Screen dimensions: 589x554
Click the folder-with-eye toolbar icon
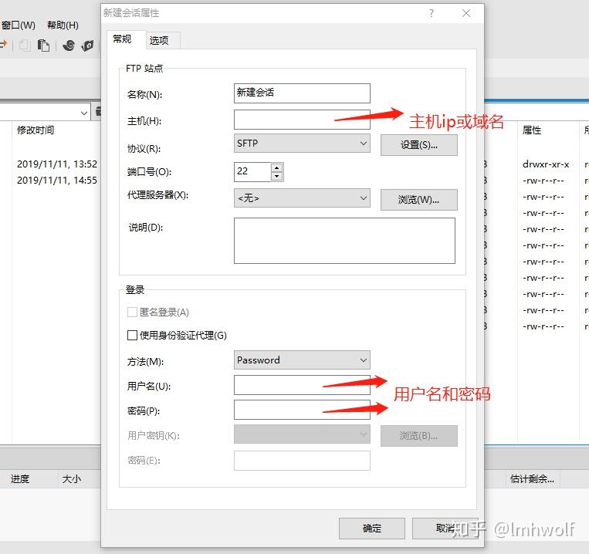[x=87, y=46]
